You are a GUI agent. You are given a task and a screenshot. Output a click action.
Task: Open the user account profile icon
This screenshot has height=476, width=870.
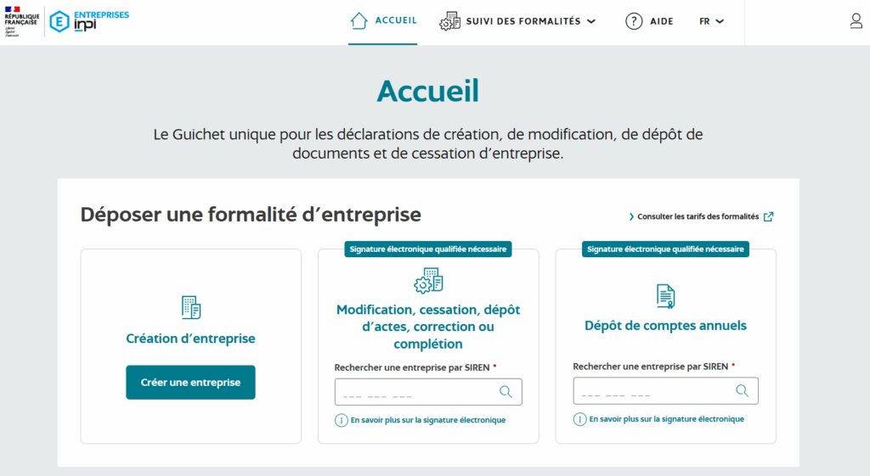856,21
